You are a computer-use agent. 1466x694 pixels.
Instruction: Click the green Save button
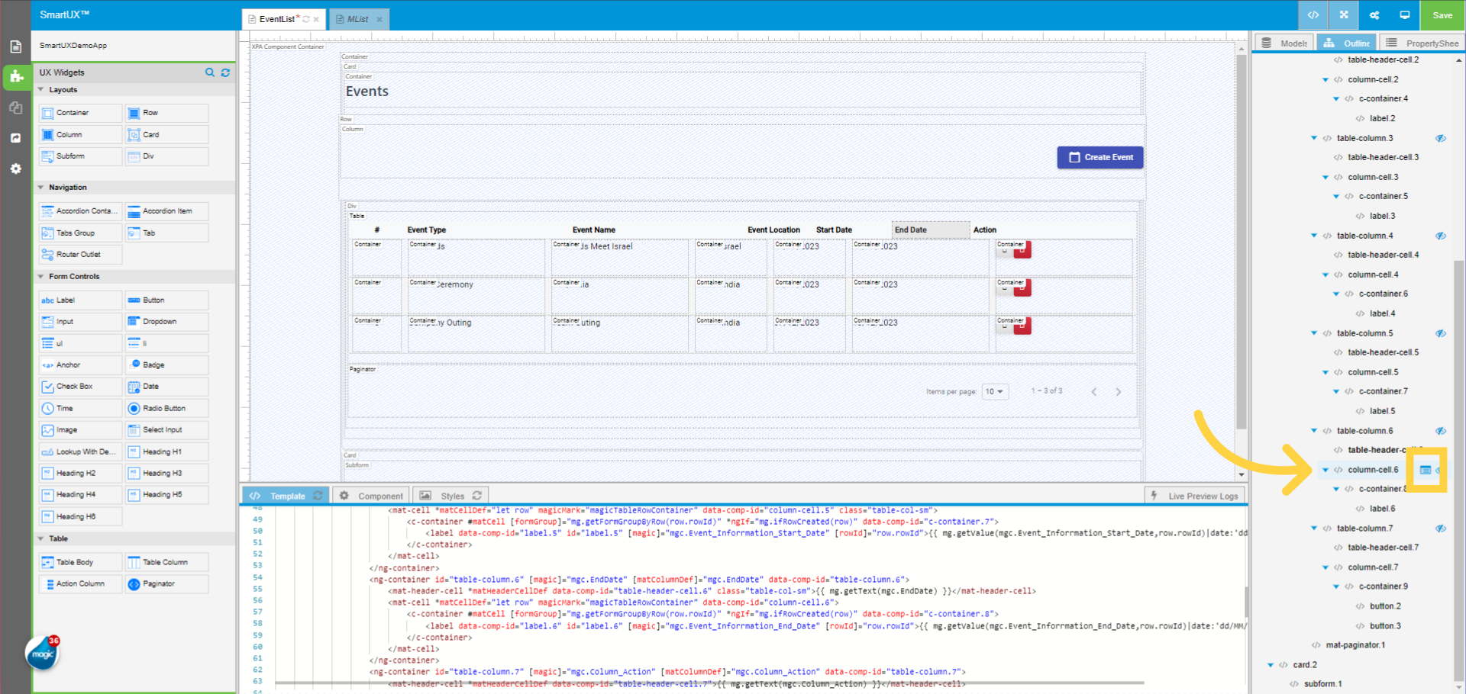1442,14
